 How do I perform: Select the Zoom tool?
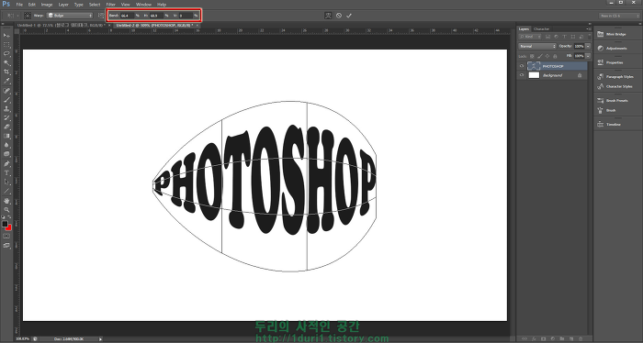[x=6, y=210]
